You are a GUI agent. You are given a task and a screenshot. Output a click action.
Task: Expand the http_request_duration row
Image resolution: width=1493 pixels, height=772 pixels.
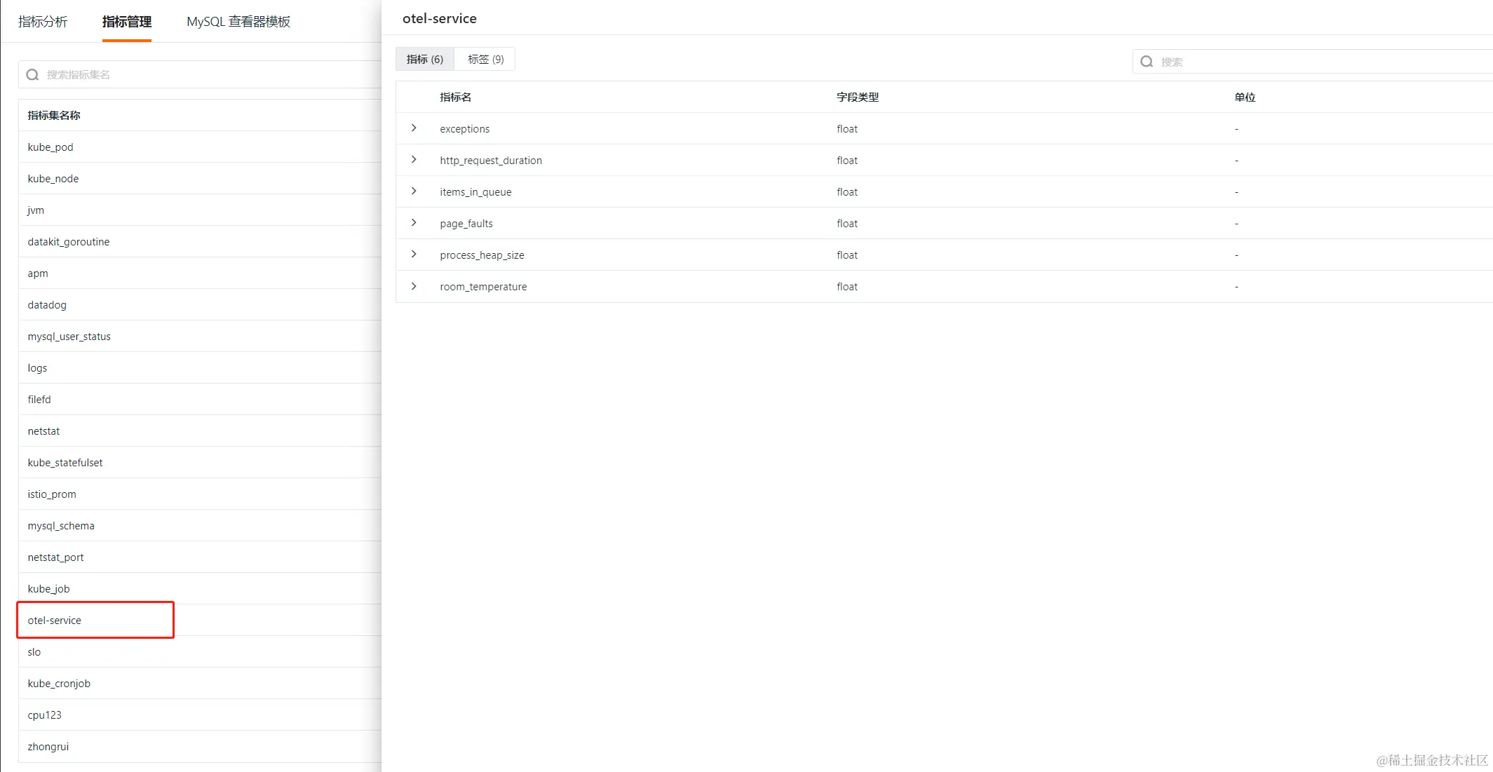414,160
